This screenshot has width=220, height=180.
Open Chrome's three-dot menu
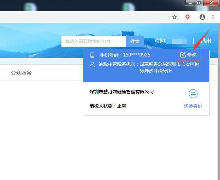click(x=213, y=17)
